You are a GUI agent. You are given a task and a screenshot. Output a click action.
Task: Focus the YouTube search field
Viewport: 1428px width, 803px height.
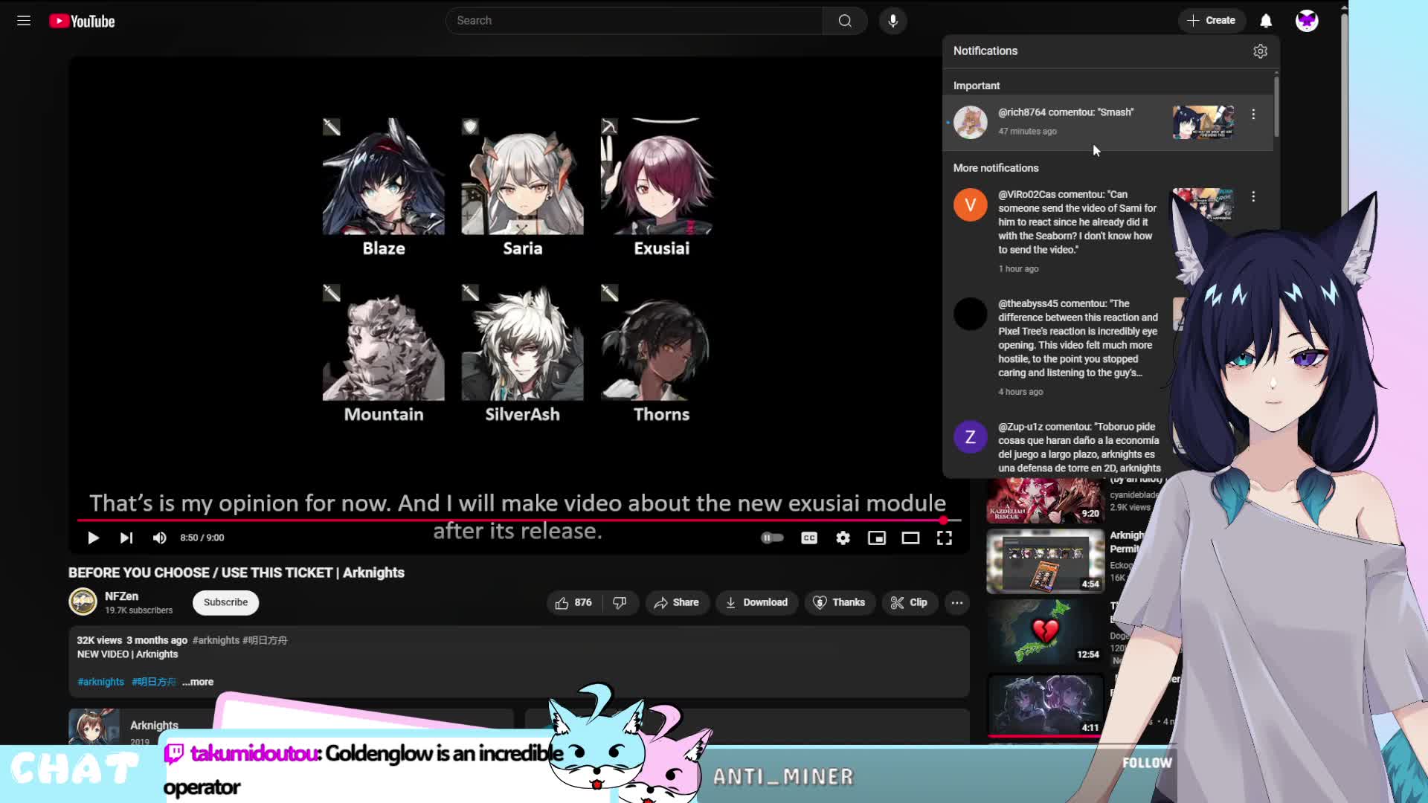pyautogui.click(x=634, y=21)
